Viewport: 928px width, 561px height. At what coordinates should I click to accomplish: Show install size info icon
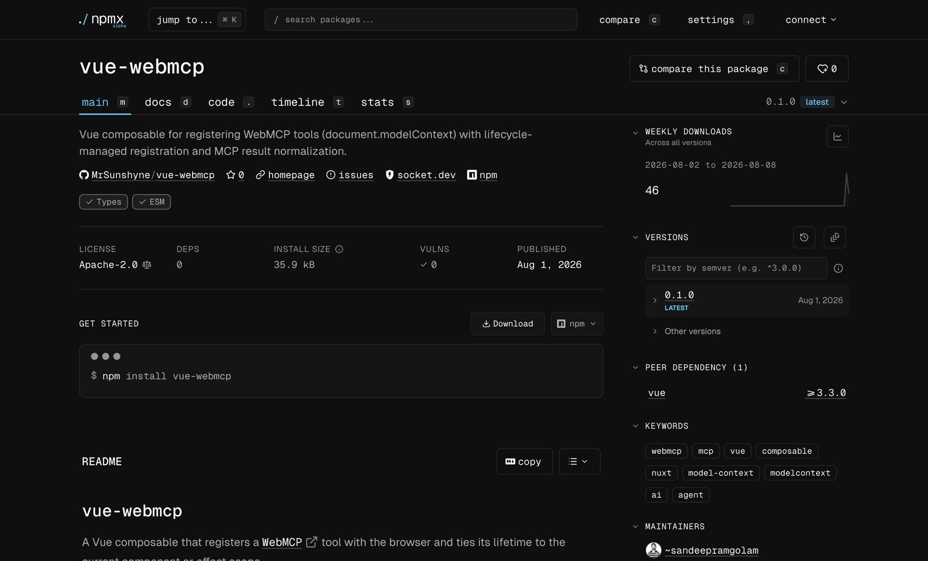pyautogui.click(x=339, y=249)
